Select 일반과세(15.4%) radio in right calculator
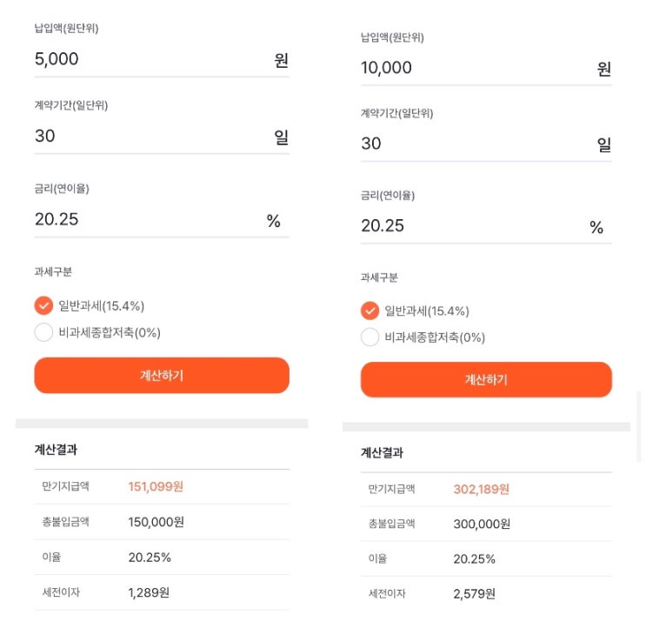This screenshot has height=635, width=646. pos(370,311)
